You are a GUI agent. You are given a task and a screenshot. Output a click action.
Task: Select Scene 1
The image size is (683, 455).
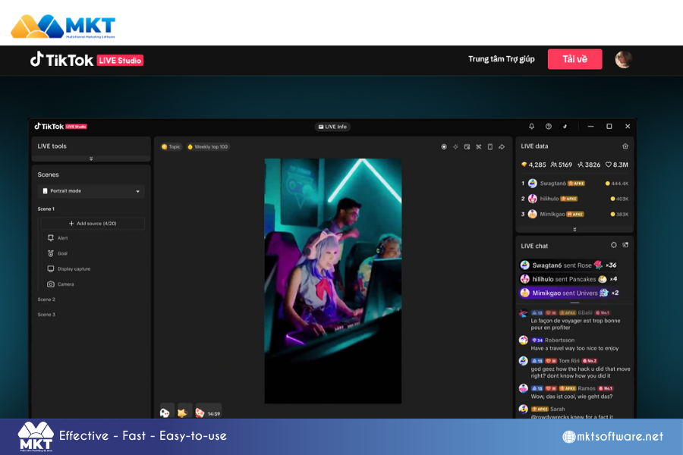click(x=46, y=209)
